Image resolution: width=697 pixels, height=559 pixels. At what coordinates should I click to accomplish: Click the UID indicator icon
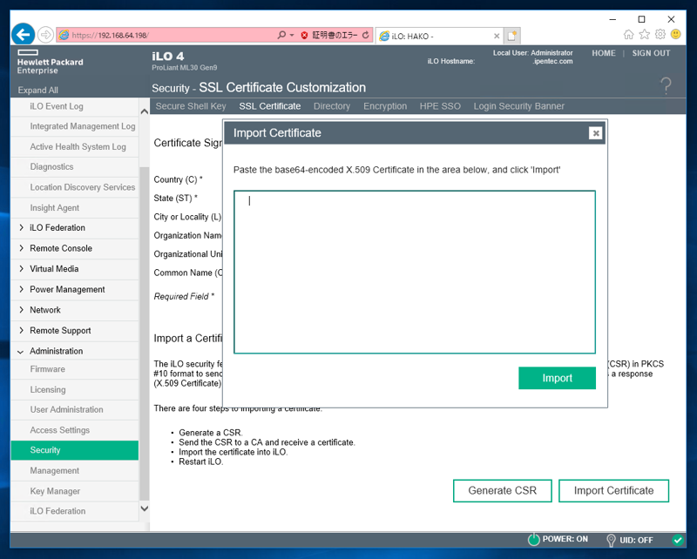click(x=611, y=540)
